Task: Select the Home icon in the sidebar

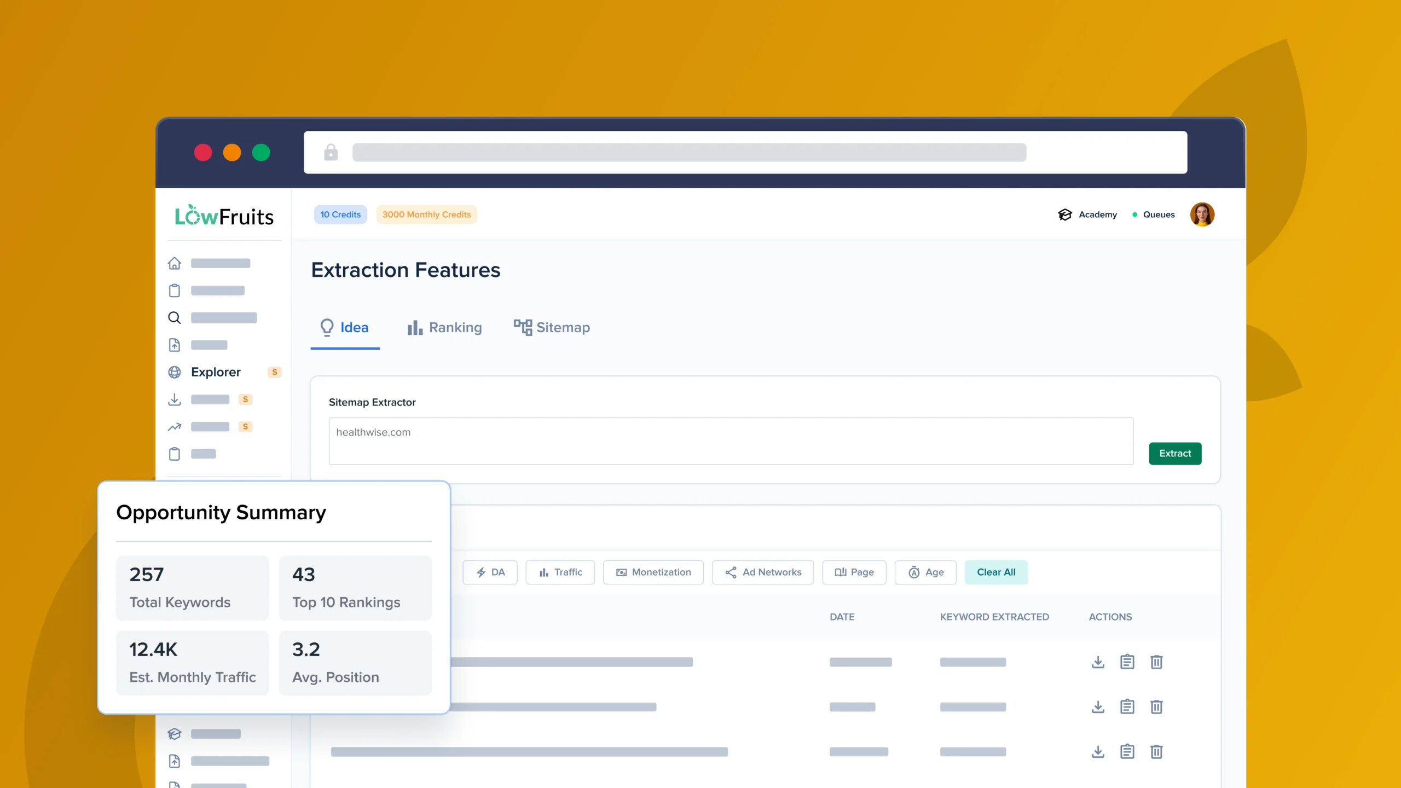Action: coord(175,263)
